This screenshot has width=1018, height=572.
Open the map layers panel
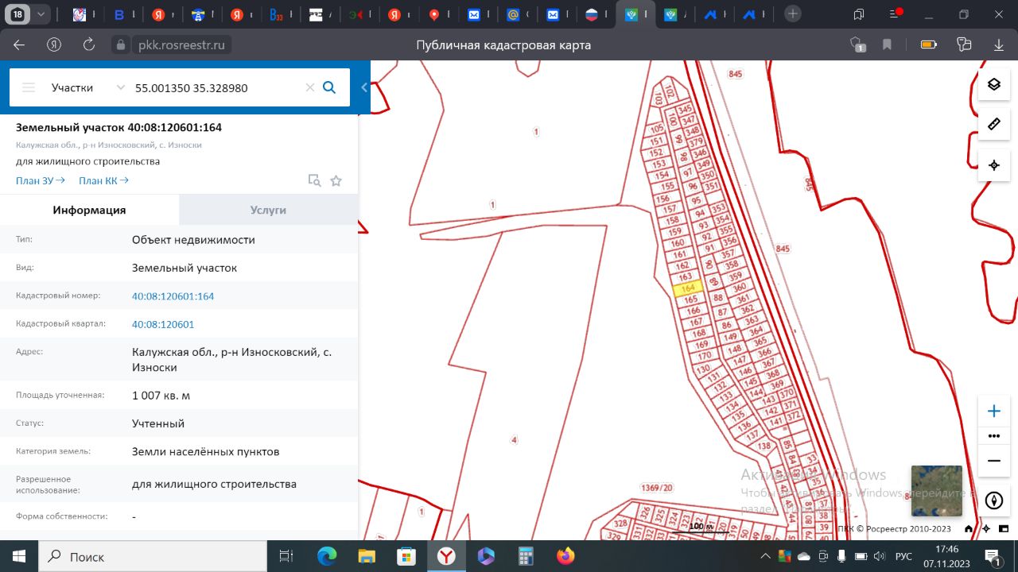coord(993,85)
